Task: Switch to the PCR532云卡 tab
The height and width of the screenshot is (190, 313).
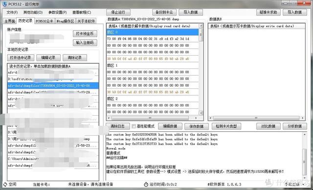Action: click(45, 21)
